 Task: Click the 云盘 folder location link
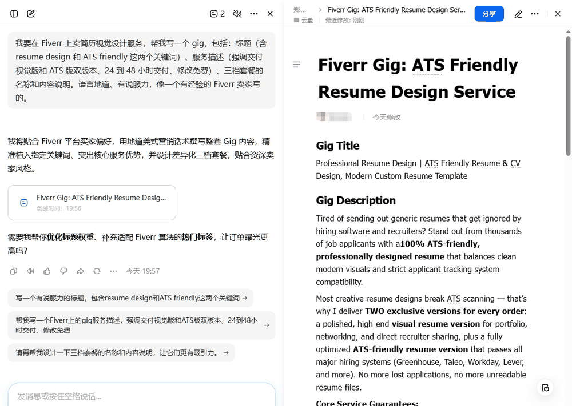pos(304,21)
